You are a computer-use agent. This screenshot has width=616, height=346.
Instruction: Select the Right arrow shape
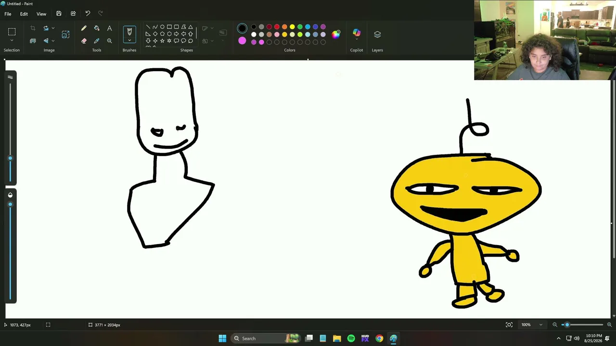pos(176,34)
